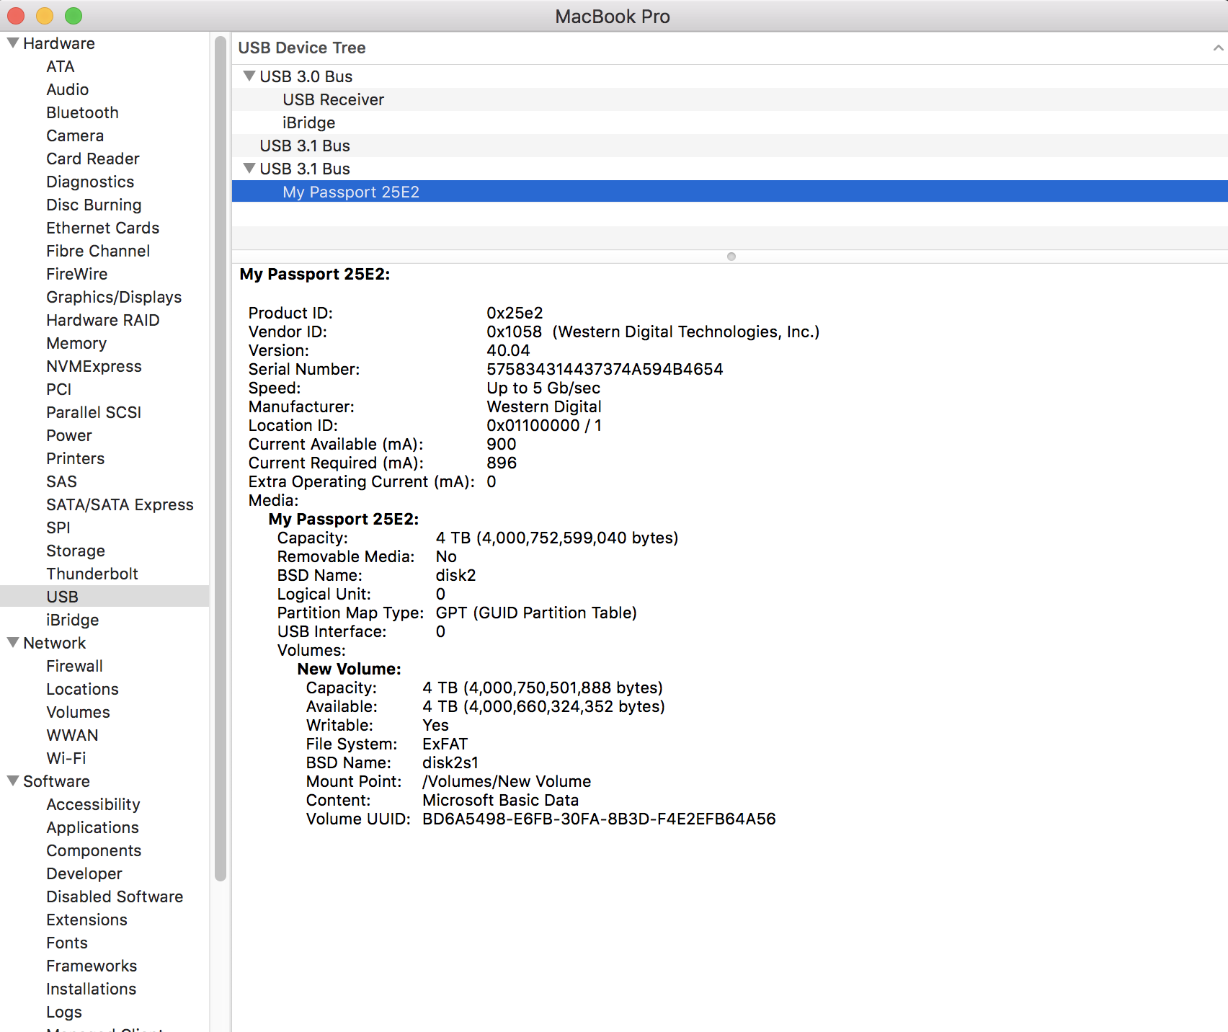
Task: Click the Volume UUID value text
Action: click(x=599, y=819)
